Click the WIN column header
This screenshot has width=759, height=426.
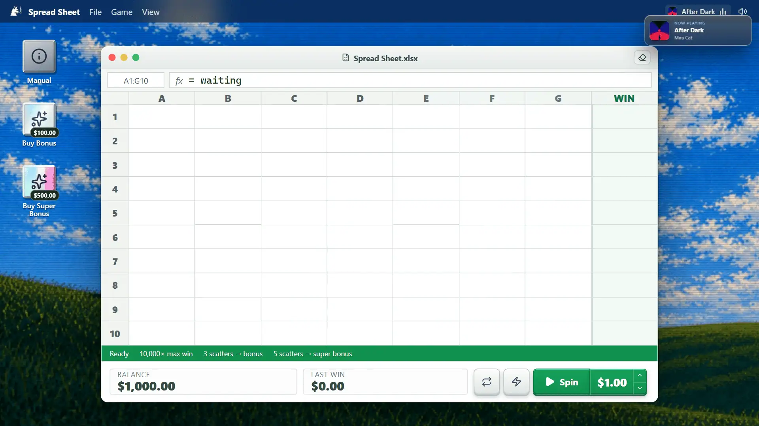click(624, 98)
